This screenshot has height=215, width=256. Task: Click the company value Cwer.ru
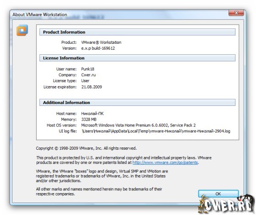[89, 75]
